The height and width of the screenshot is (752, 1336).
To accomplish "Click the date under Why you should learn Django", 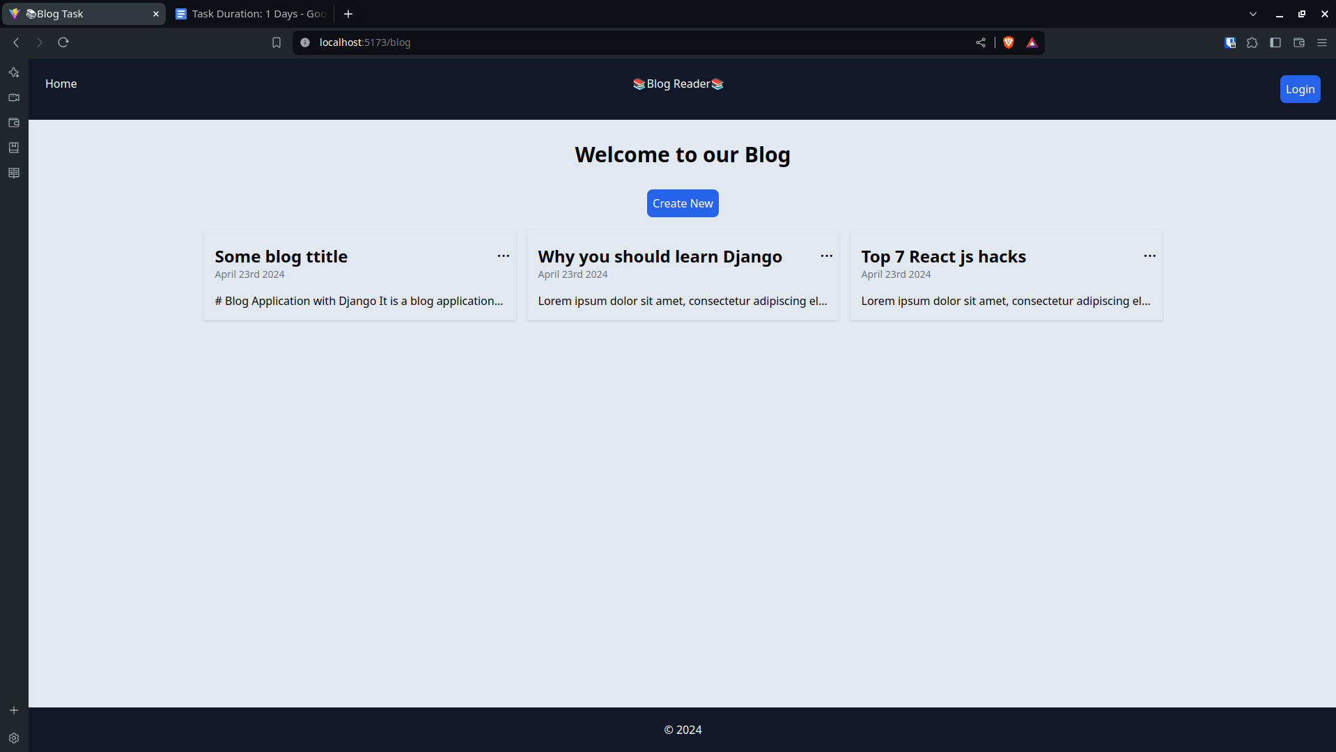I will tap(573, 274).
